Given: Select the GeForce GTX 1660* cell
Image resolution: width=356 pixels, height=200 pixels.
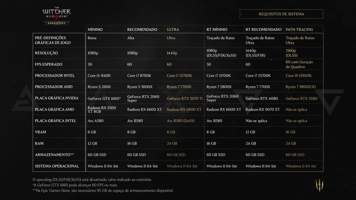Looking at the screenshot, I should click(x=104, y=98).
